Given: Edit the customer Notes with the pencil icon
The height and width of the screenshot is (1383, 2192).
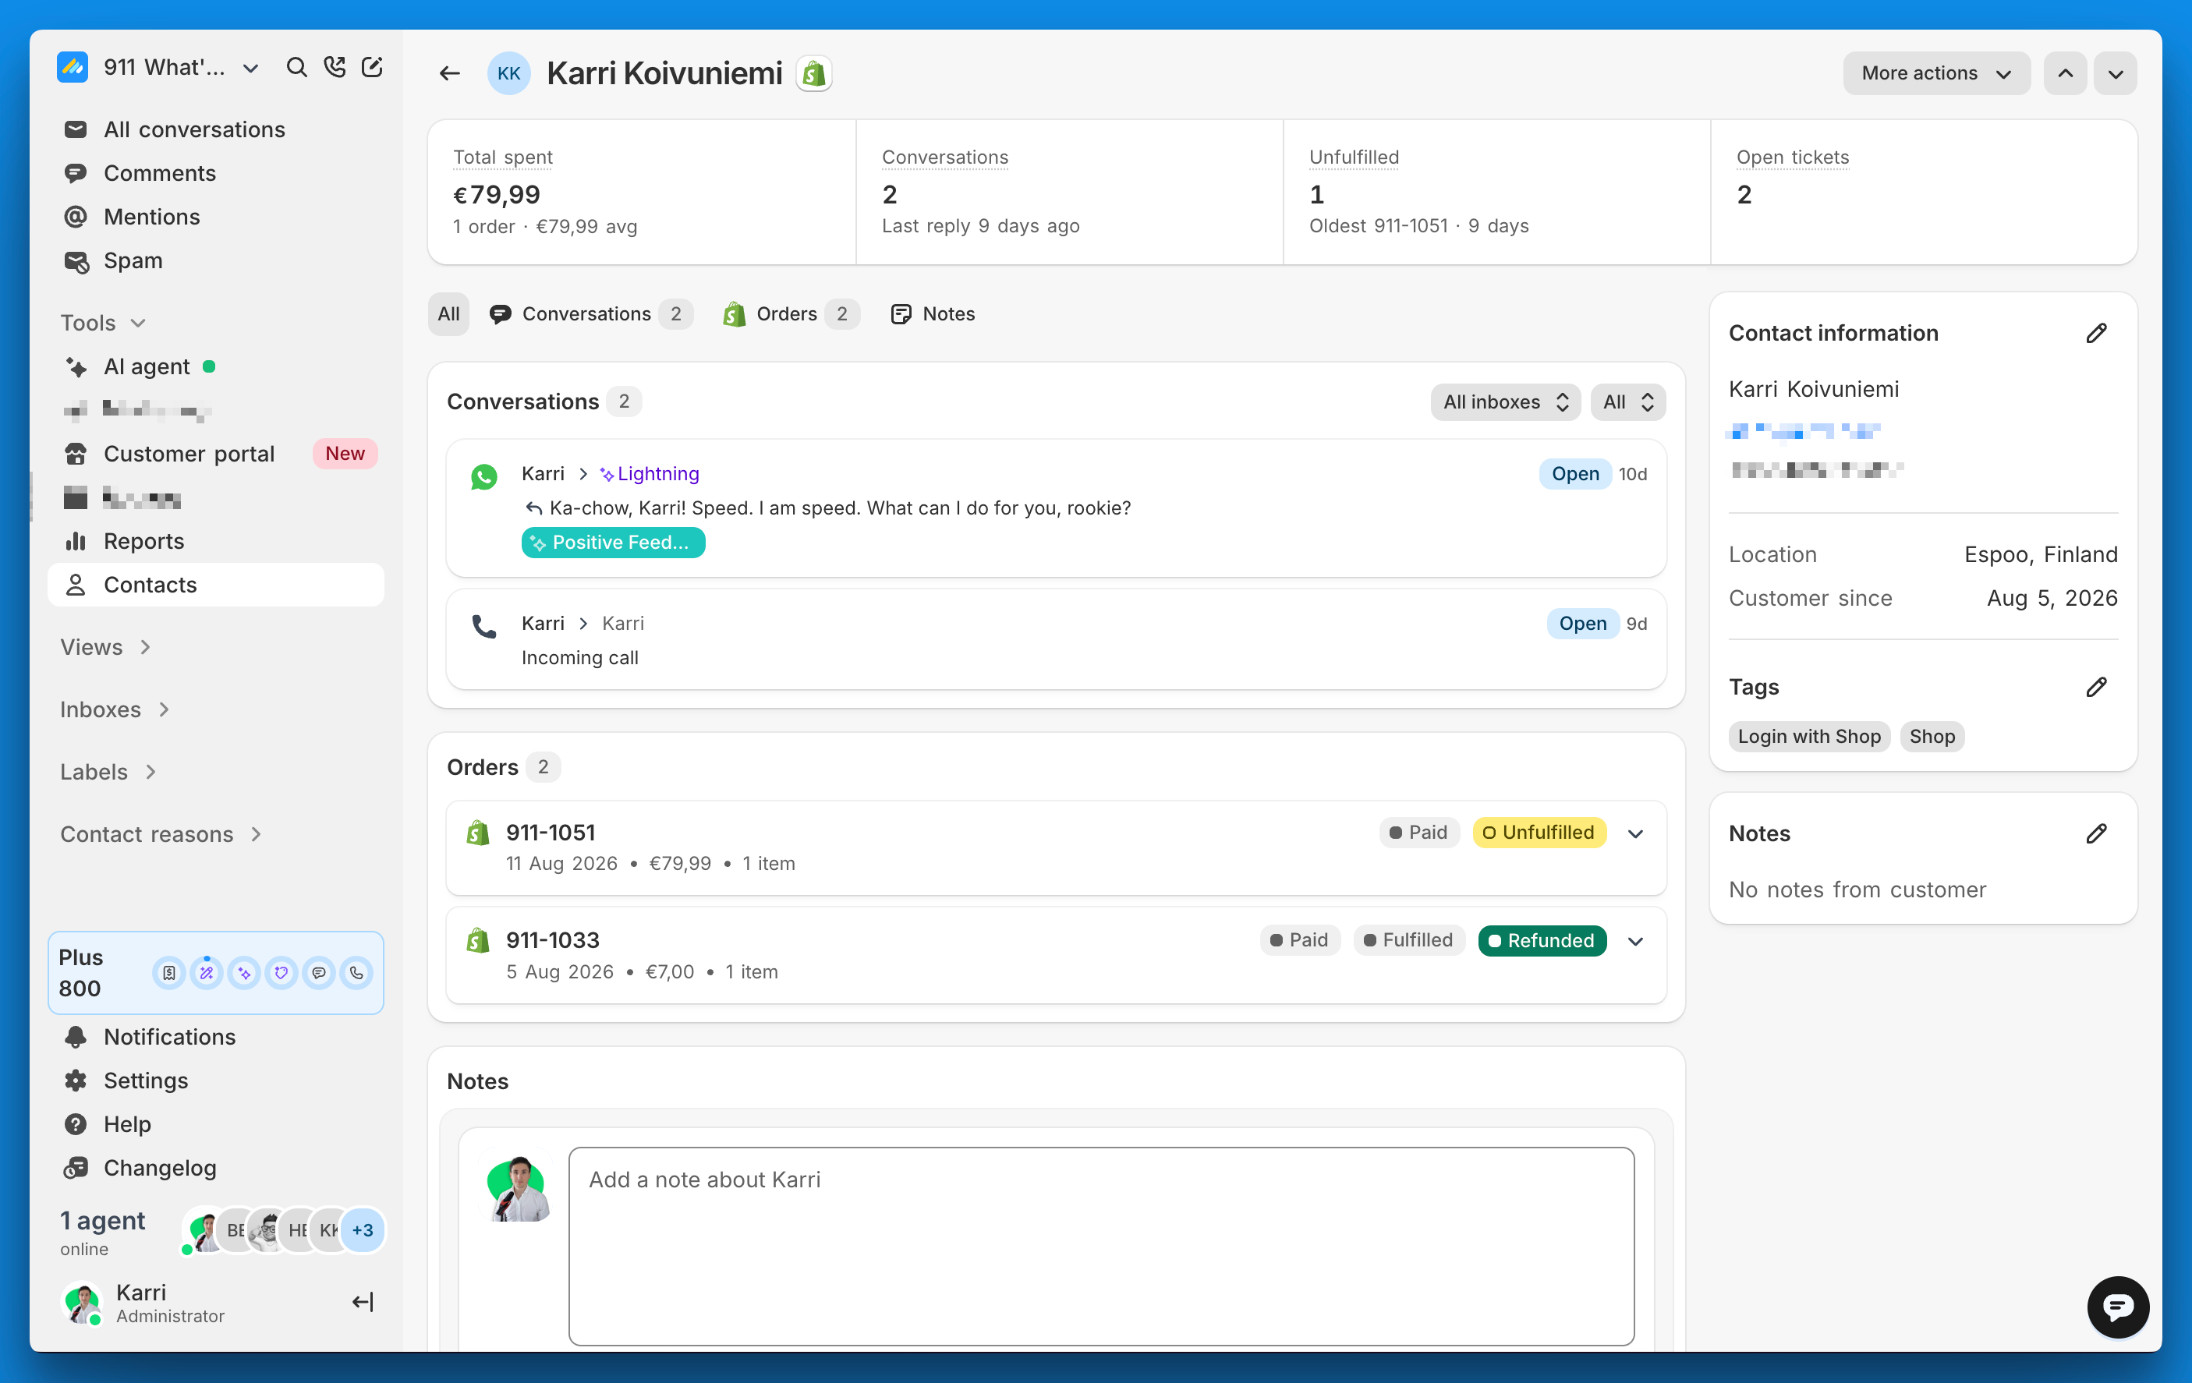Looking at the screenshot, I should point(2096,833).
